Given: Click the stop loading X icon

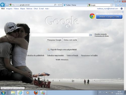Looking at the screenshot, I should click(61, 5).
